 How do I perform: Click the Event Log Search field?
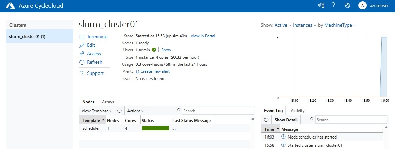(351, 120)
